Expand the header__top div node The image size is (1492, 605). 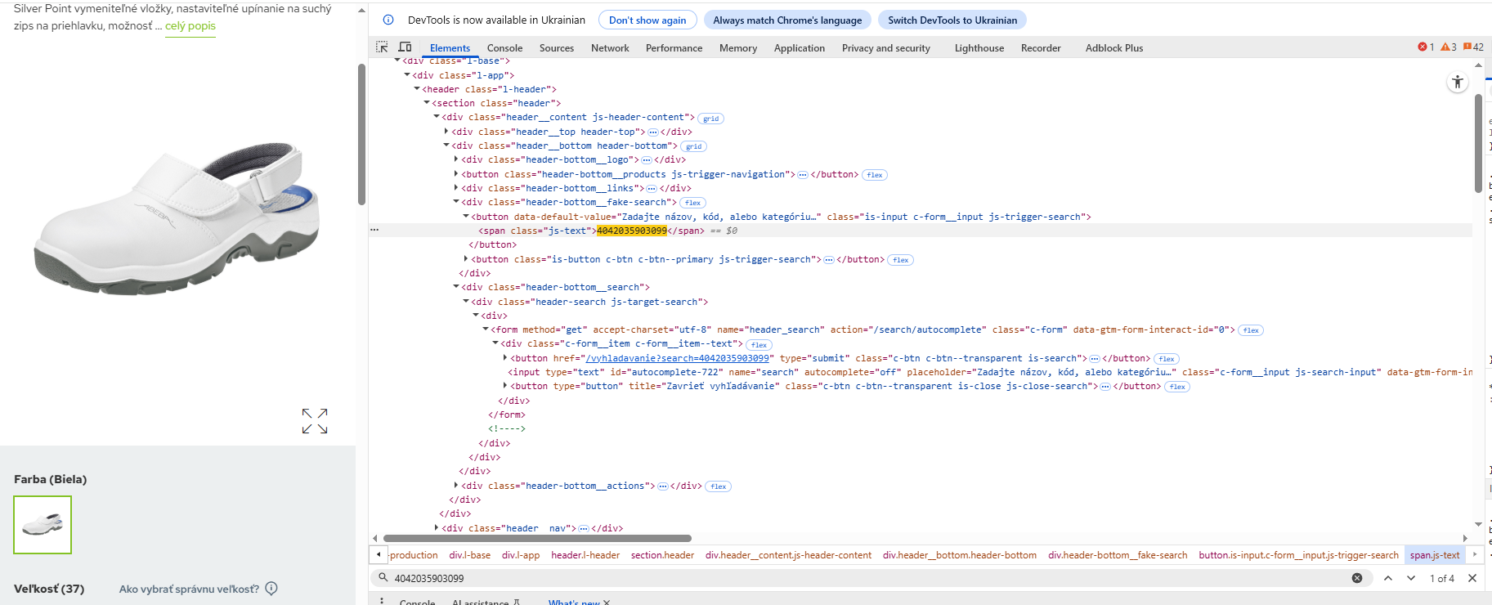point(446,132)
